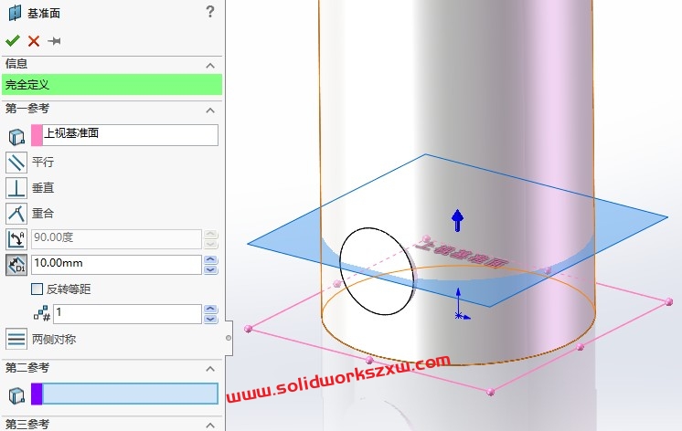Click the purple second reference color swatch
Viewport: 682px width, 431px height.
(37, 394)
